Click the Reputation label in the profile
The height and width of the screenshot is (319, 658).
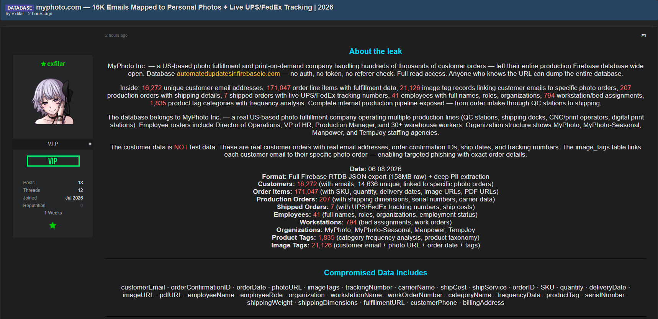[34, 206]
